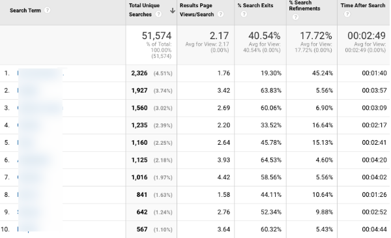Select the 45.24% search refinements cell

click(x=323, y=73)
